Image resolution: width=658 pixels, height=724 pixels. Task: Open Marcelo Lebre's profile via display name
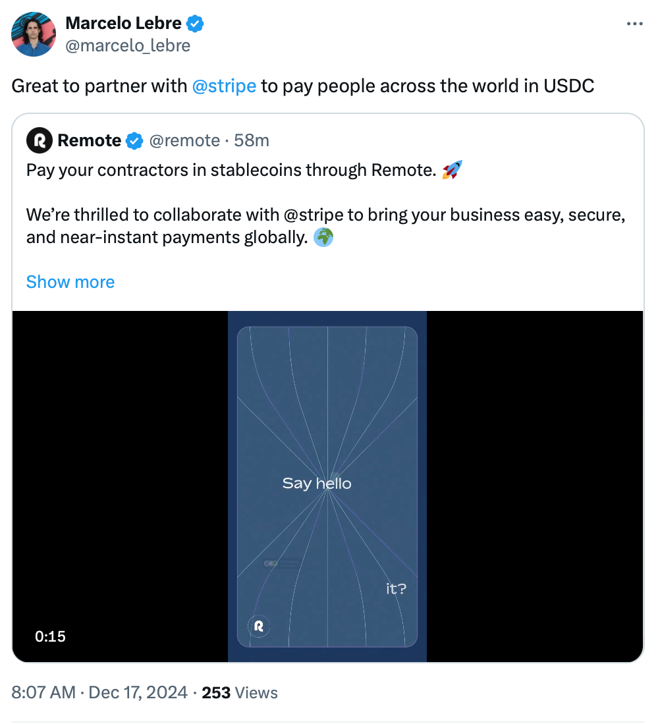[123, 24]
